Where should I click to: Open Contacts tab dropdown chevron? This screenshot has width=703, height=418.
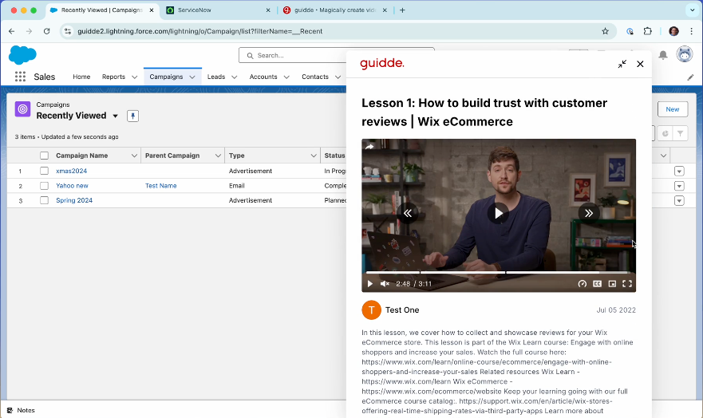tap(338, 77)
